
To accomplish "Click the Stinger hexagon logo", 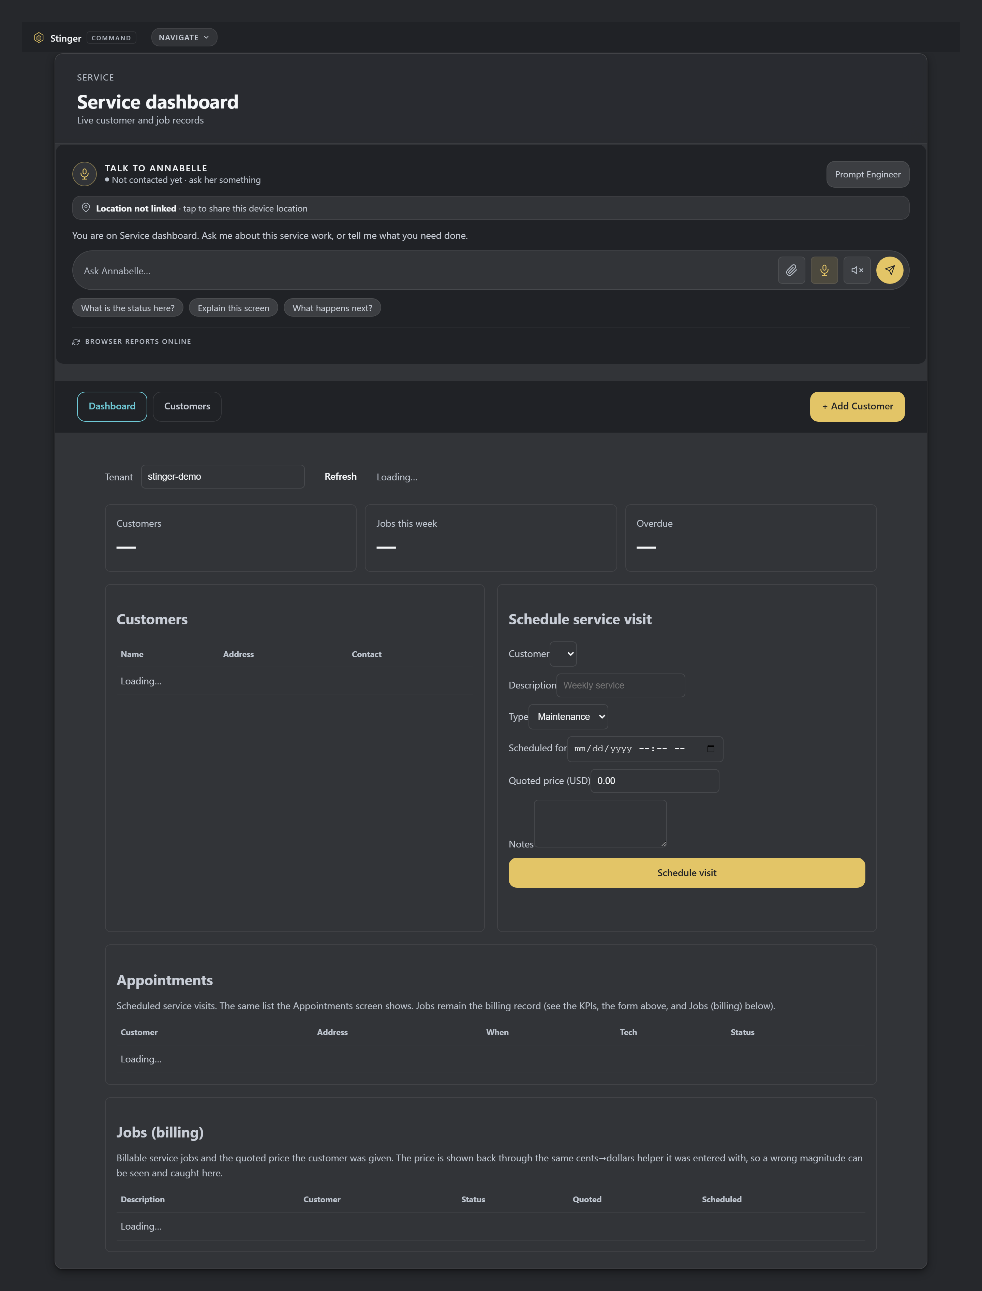I will (39, 38).
